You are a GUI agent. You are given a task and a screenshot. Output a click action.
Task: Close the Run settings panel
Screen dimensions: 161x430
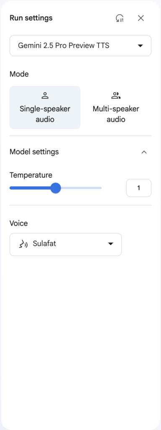[141, 18]
